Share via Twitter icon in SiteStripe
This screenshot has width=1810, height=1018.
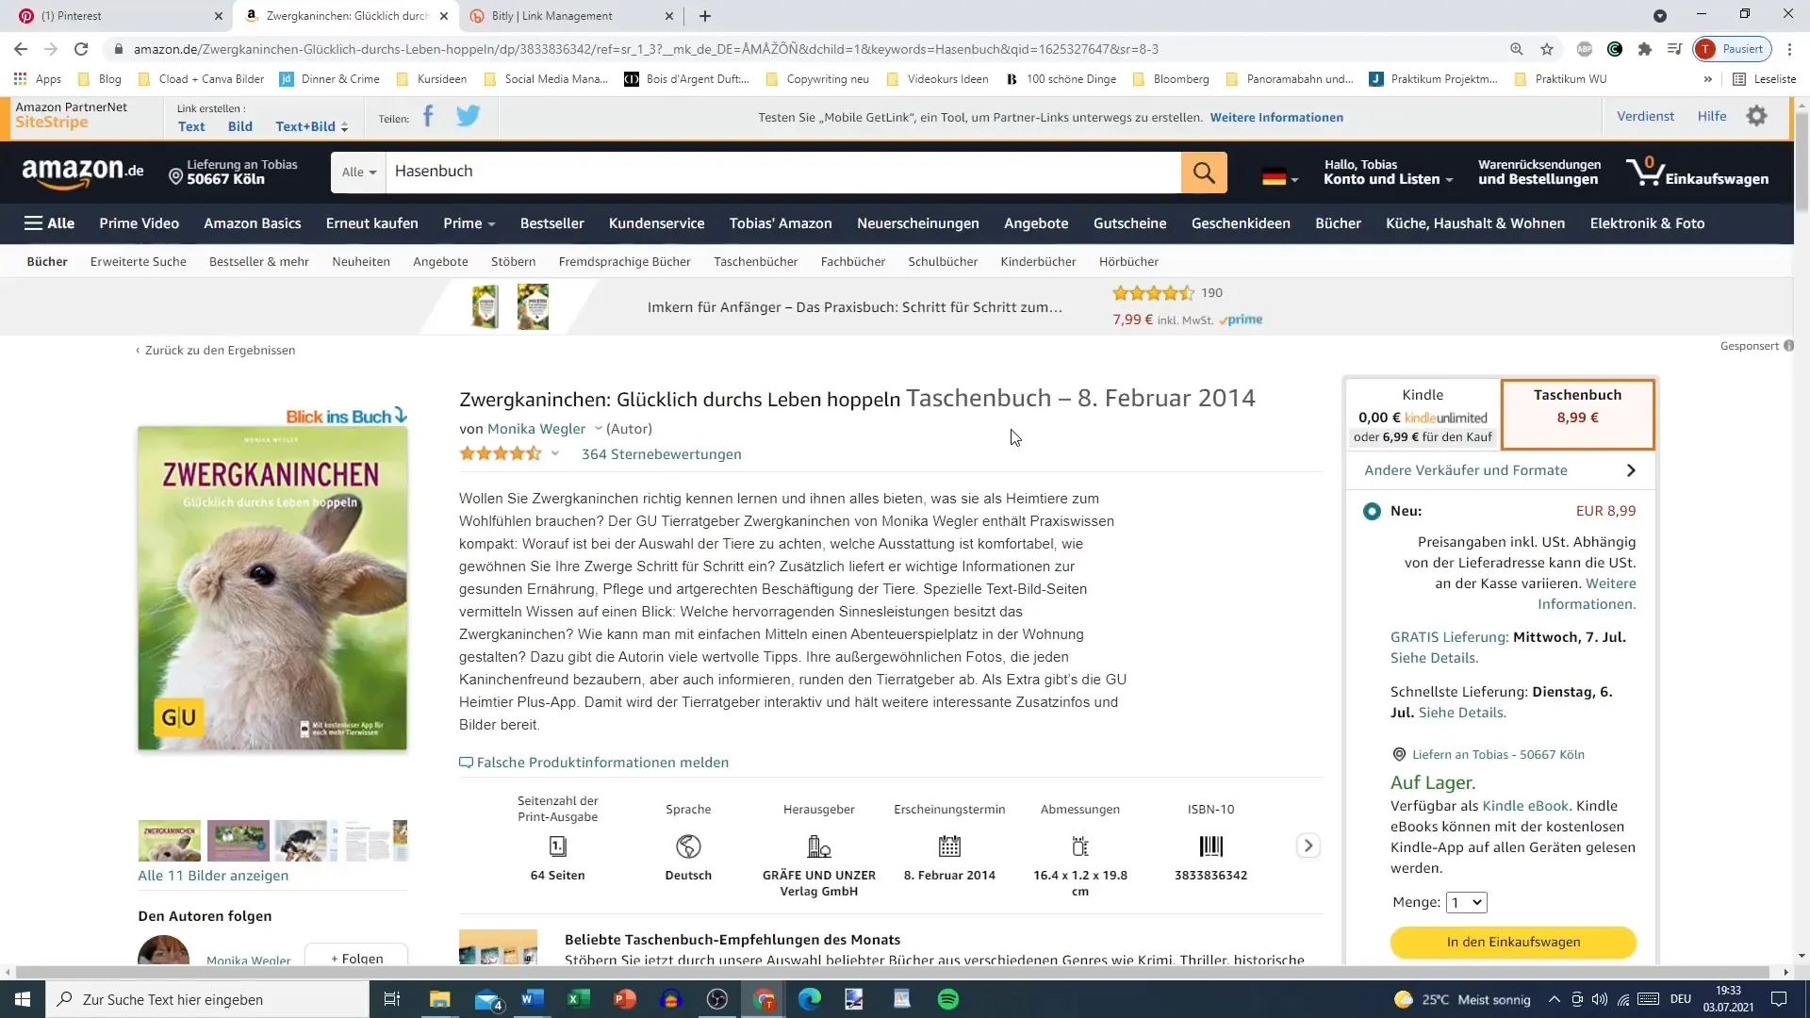[x=468, y=116]
